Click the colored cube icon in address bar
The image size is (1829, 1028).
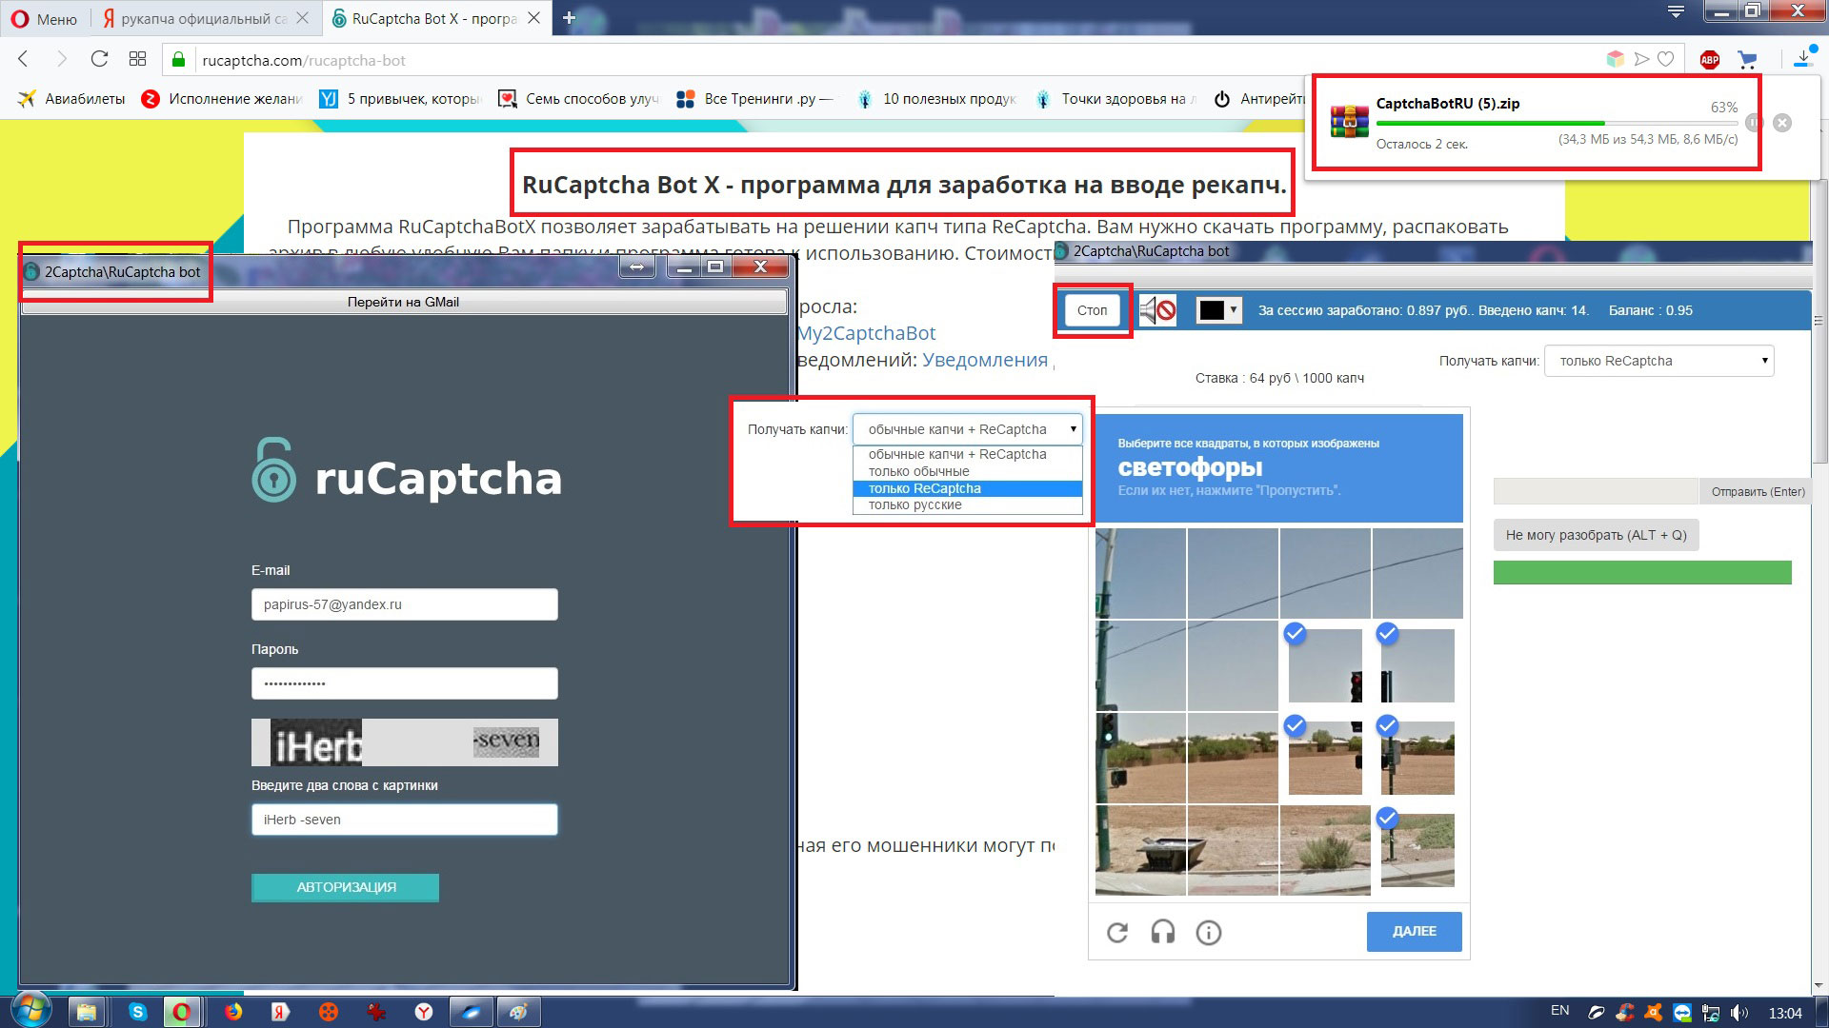pos(1615,59)
